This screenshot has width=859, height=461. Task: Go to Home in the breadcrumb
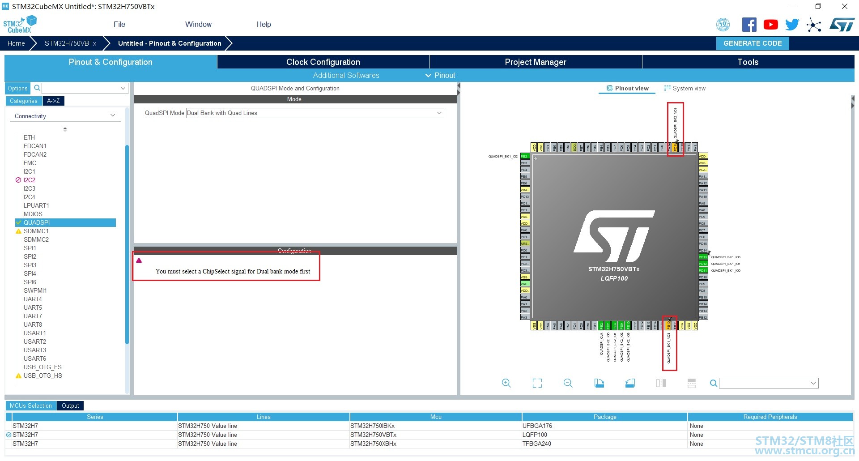16,43
